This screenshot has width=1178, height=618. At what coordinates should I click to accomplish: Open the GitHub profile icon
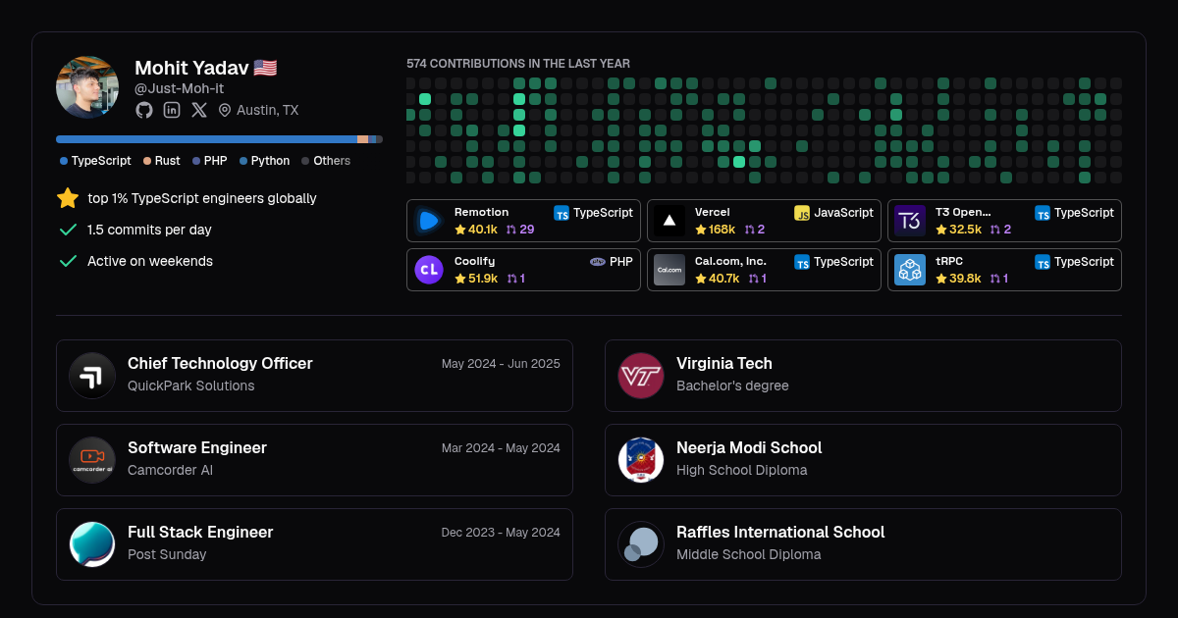click(x=144, y=110)
